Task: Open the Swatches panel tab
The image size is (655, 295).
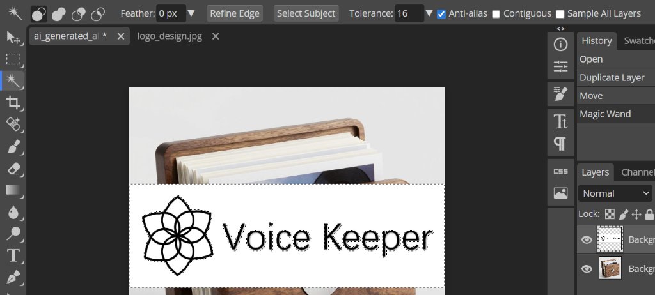Action: tap(639, 41)
